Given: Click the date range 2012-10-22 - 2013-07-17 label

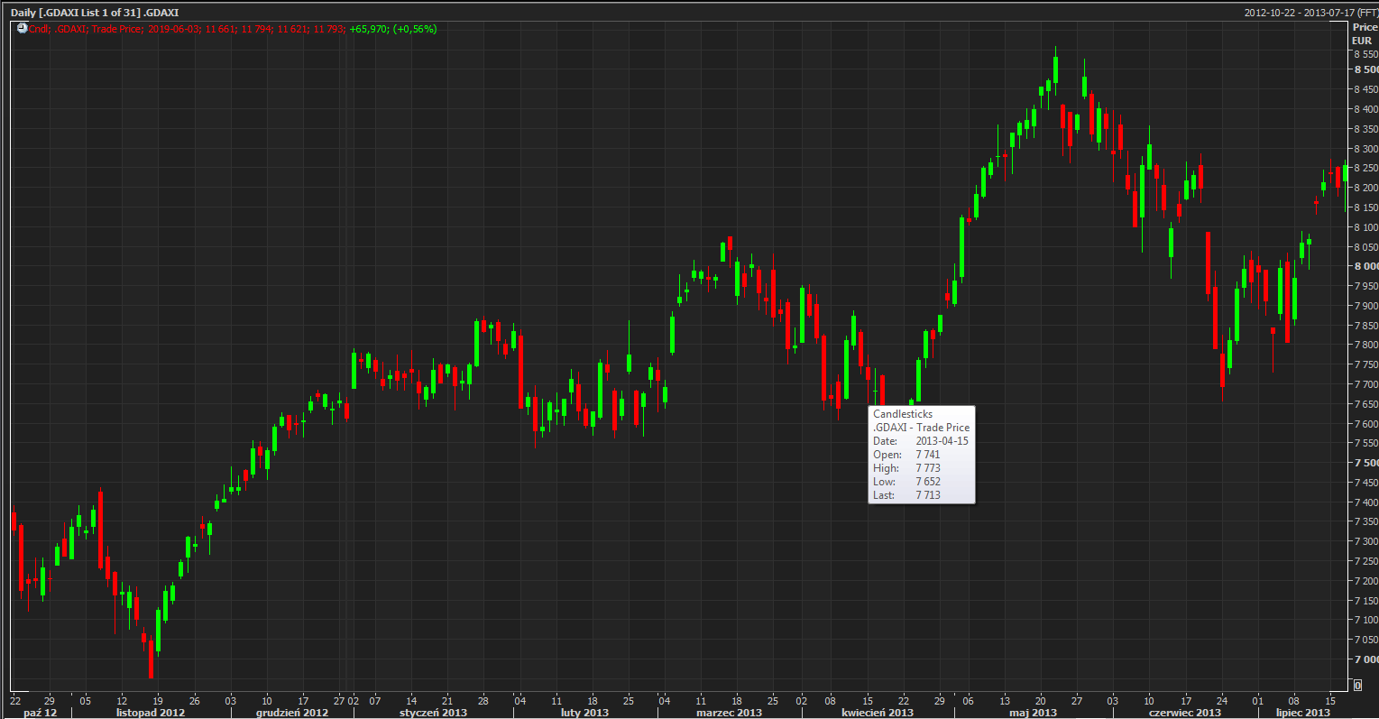Looking at the screenshot, I should click(x=1310, y=13).
